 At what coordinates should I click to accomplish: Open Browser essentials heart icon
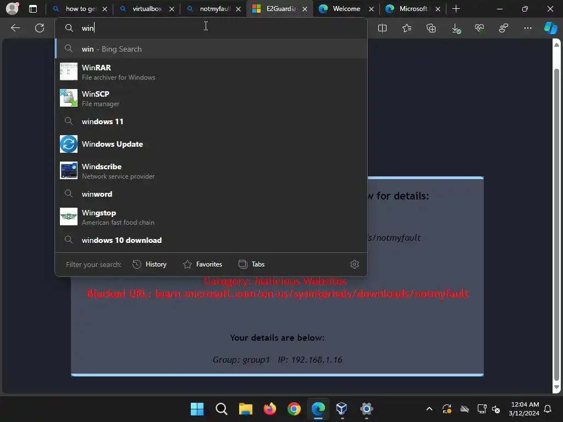pyautogui.click(x=479, y=28)
